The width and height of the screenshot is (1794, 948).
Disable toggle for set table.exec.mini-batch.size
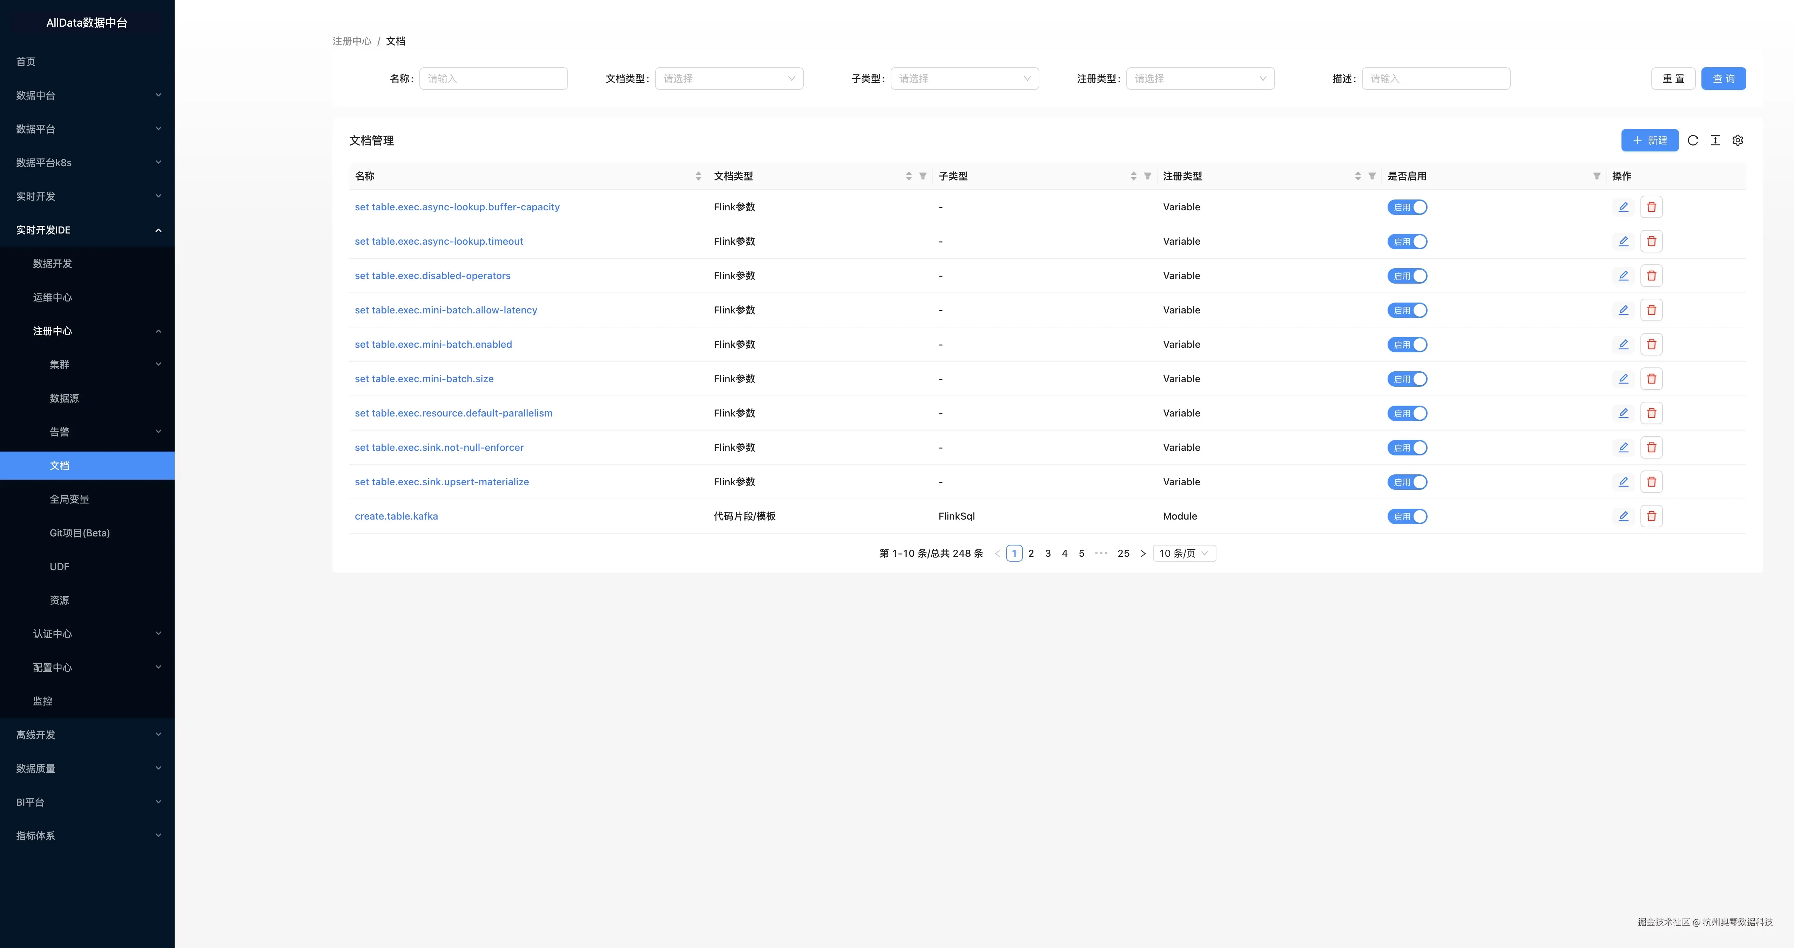[x=1407, y=379]
